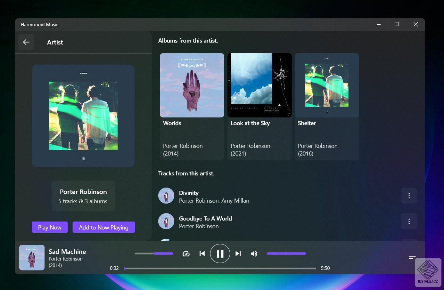444x290 pixels.
Task: Click the Sad Machine title in player
Action: 67,252
